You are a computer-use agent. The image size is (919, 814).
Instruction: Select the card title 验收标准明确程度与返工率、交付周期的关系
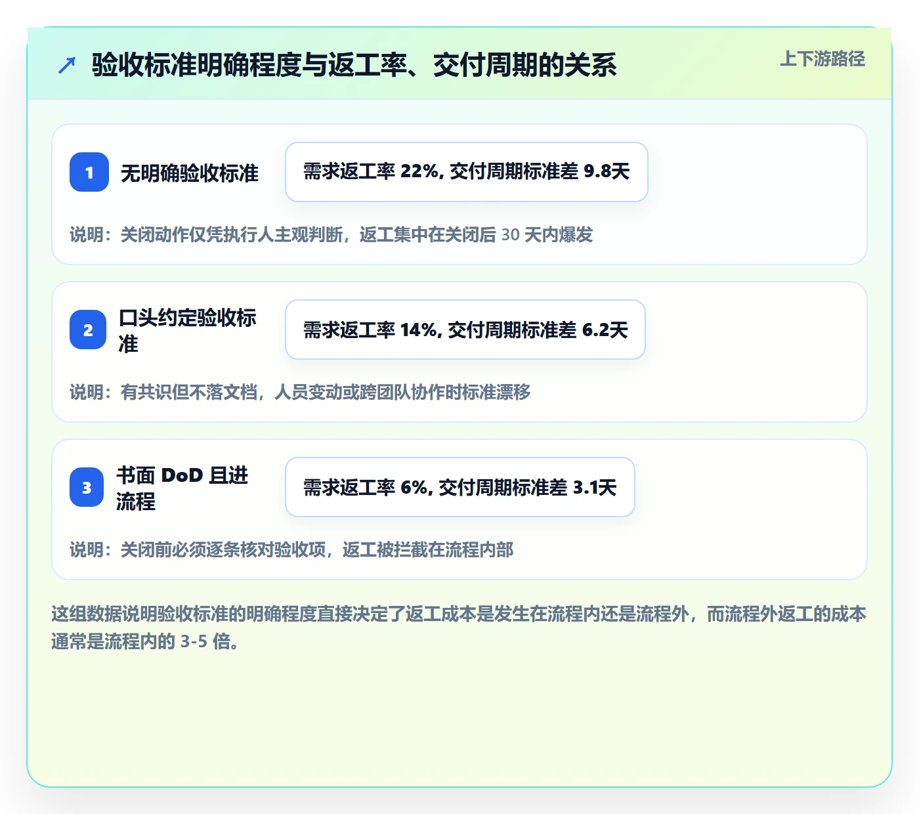point(354,65)
